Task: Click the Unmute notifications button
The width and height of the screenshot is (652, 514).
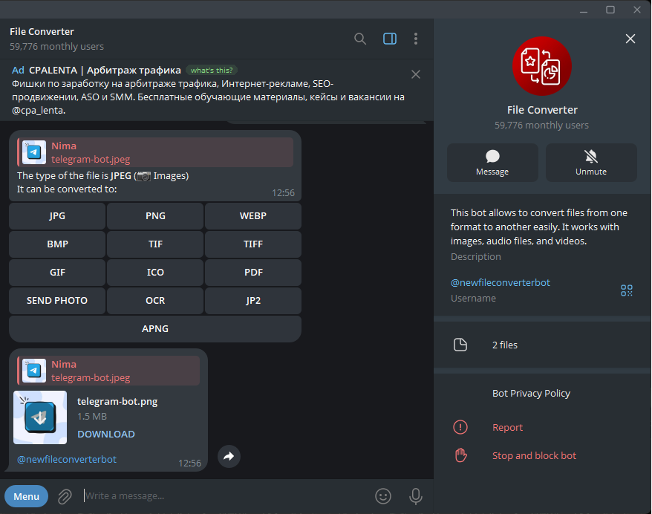Action: pyautogui.click(x=591, y=162)
